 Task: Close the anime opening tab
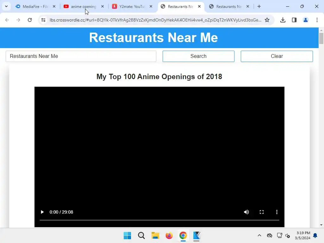pyautogui.click(x=103, y=6)
